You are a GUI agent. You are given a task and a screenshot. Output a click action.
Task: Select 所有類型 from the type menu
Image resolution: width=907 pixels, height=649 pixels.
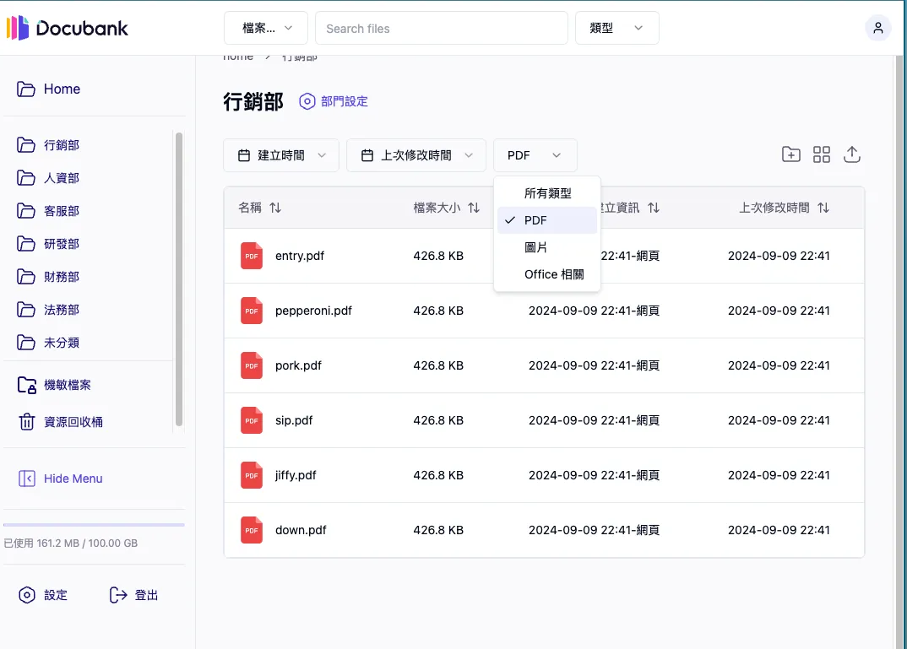click(547, 192)
